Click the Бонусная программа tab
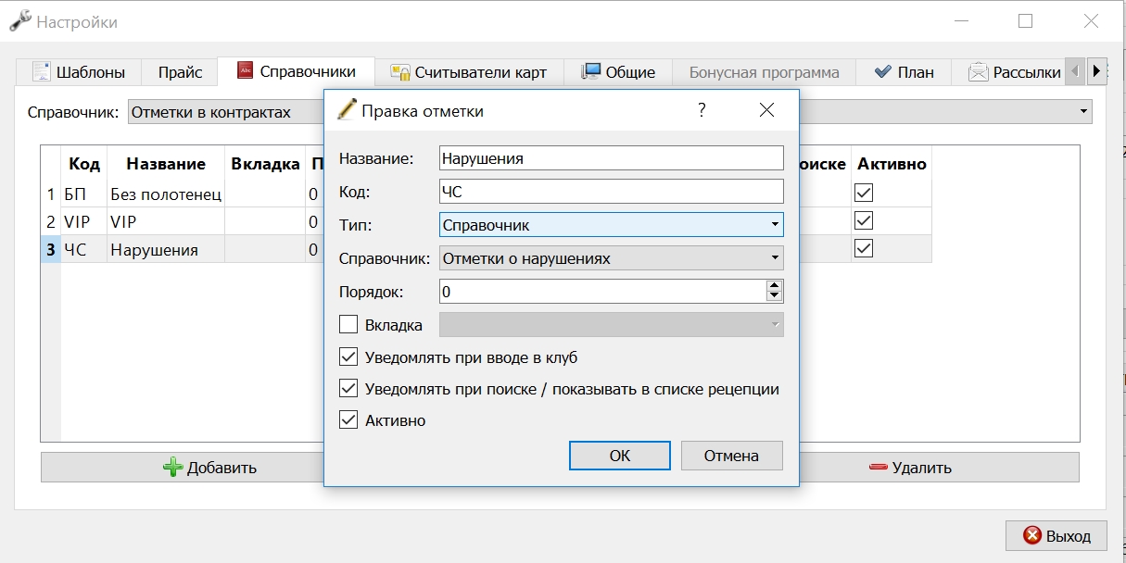This screenshot has height=563, width=1126. click(x=764, y=72)
